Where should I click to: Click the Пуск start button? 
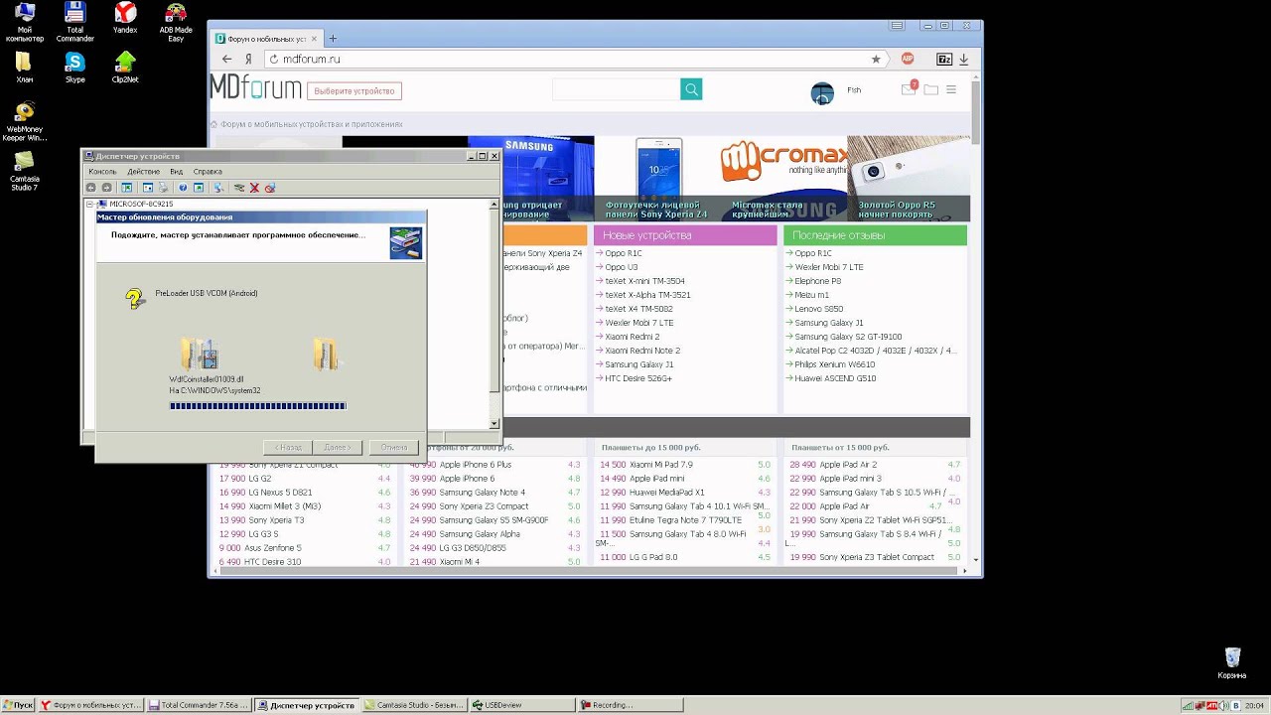(18, 705)
